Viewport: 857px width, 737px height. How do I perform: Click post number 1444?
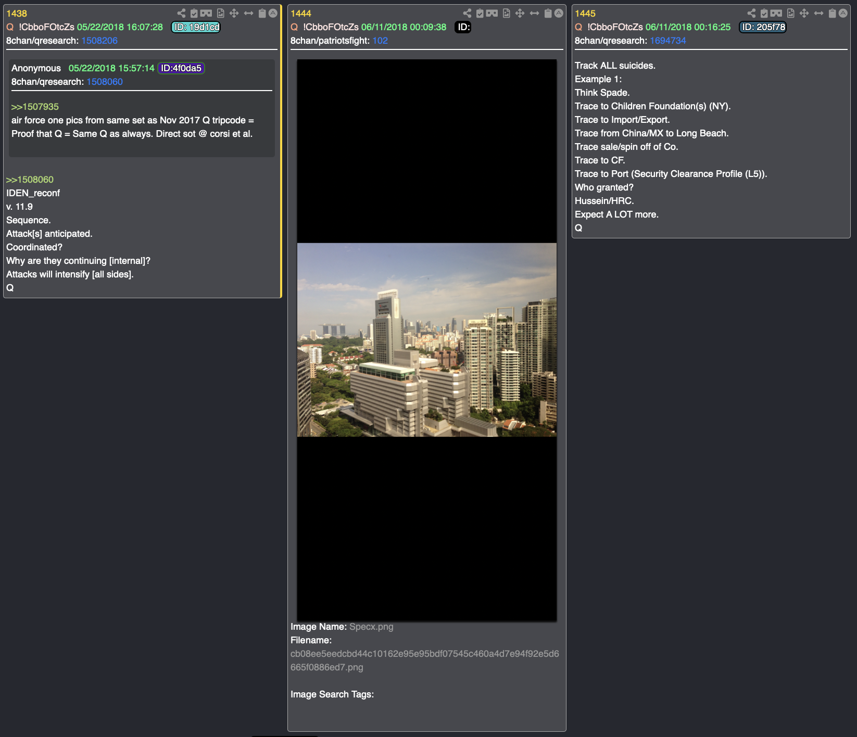[301, 14]
